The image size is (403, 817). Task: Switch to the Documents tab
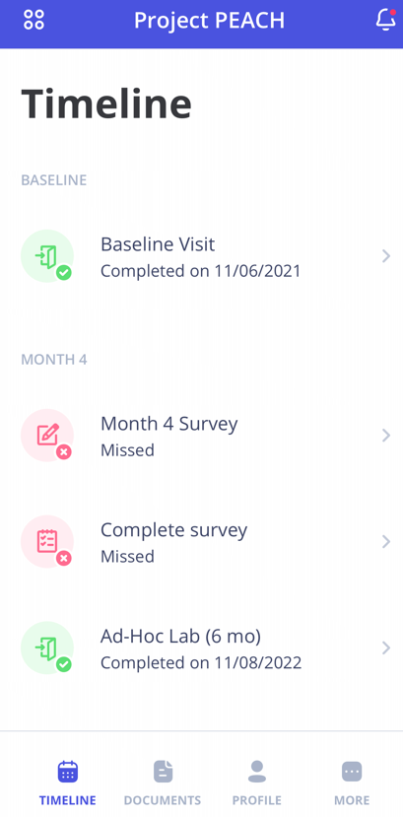click(163, 783)
